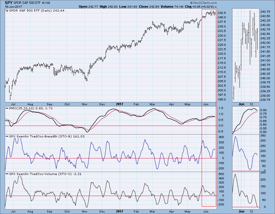The height and width of the screenshot is (214, 275).
Task: Click the 243.75 label on zoom panel axis
Action: point(265,12)
